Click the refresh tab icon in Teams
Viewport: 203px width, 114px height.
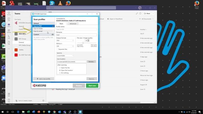[x=140, y=13]
